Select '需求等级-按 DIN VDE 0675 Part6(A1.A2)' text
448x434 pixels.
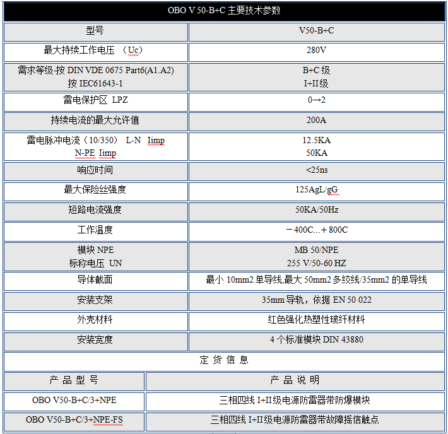coord(96,70)
